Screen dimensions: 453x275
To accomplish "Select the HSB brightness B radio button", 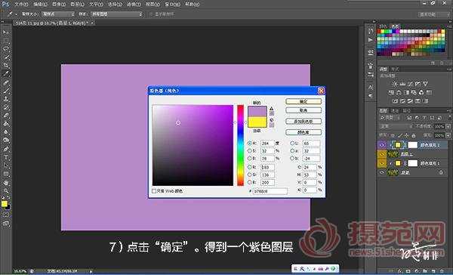I will tap(250, 159).
